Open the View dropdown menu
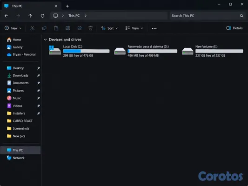Viewport: 248px width, 186px height. point(134,28)
